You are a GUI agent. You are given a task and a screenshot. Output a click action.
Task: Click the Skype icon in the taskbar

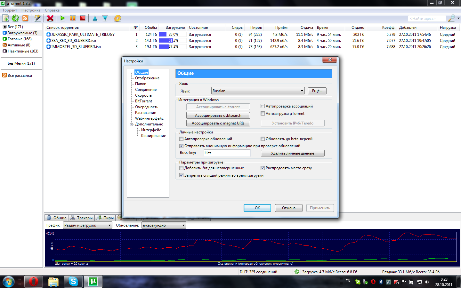point(73,282)
